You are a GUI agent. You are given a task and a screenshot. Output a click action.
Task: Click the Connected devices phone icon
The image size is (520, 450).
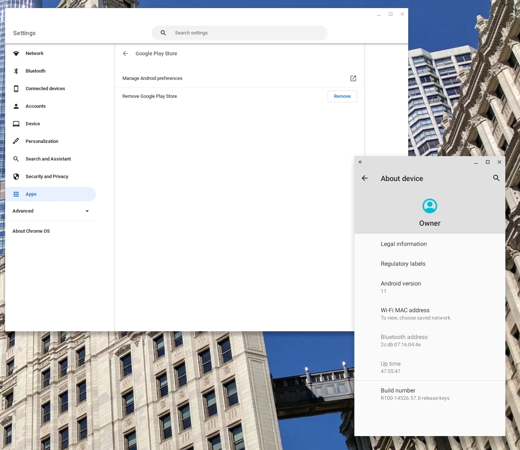[16, 89]
